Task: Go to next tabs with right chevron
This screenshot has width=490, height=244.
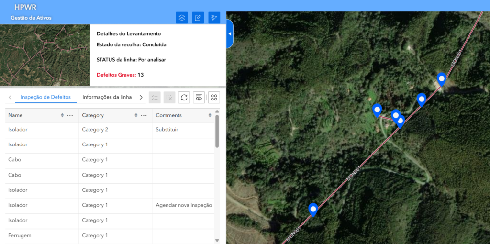Action: click(x=141, y=97)
